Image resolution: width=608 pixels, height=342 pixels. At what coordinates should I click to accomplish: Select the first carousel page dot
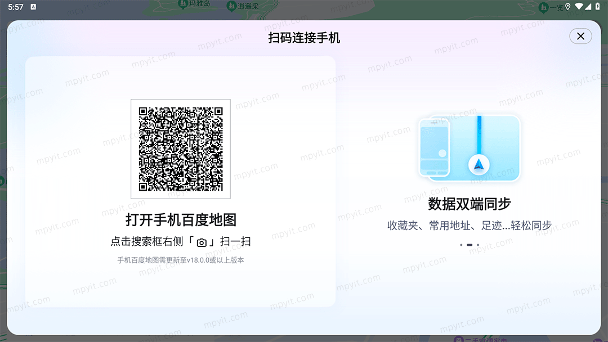tap(461, 245)
